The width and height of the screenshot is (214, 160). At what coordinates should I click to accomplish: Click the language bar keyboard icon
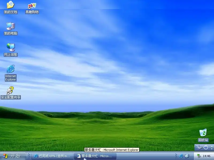[200, 147]
